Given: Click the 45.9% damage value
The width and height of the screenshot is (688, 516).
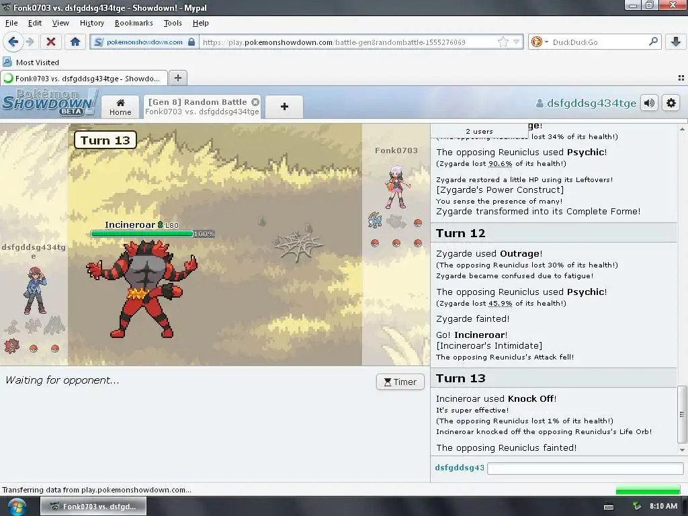Looking at the screenshot, I should pos(500,303).
